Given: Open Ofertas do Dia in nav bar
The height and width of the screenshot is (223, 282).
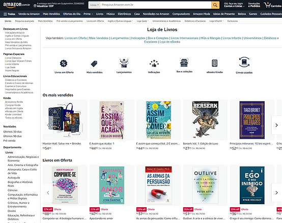Looking at the screenshot, I should click(72, 14).
